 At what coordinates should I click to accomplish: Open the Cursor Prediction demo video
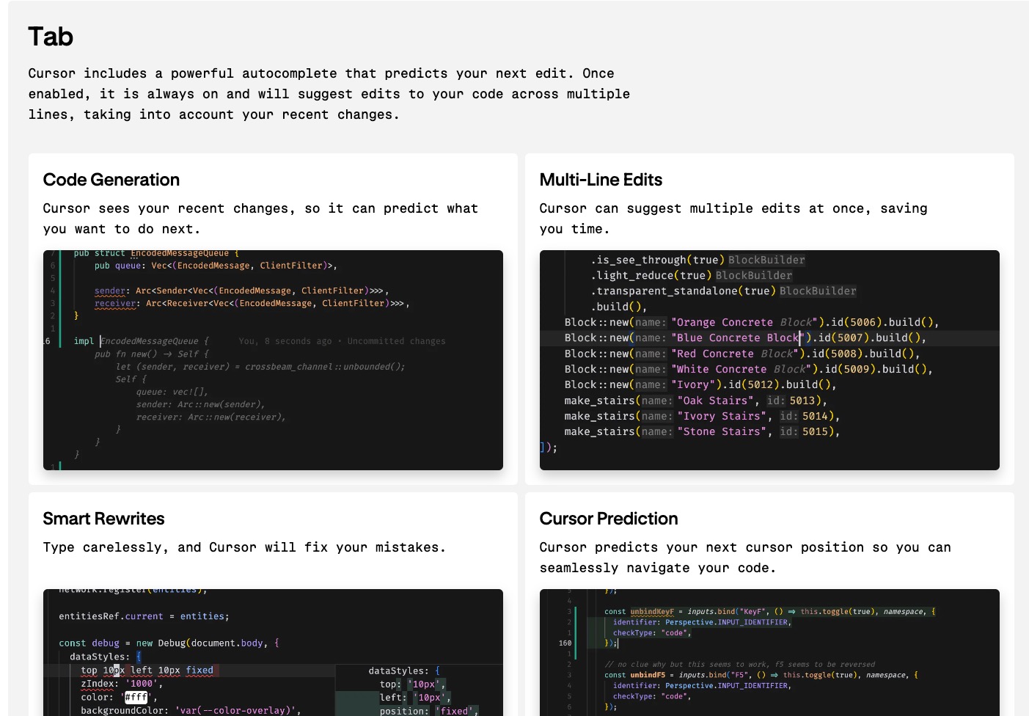769,652
